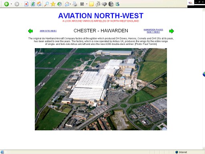This screenshot has height=154, width=205.
Task: Open the Messenger people icon
Action: click(117, 4)
